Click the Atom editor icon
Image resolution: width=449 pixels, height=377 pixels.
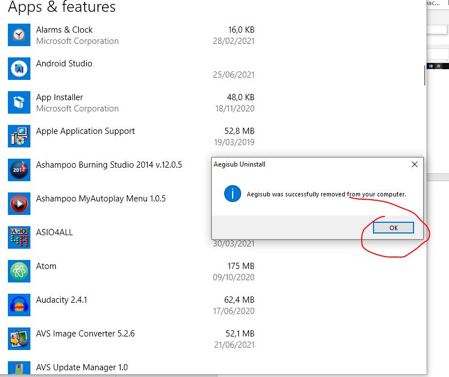point(19,271)
